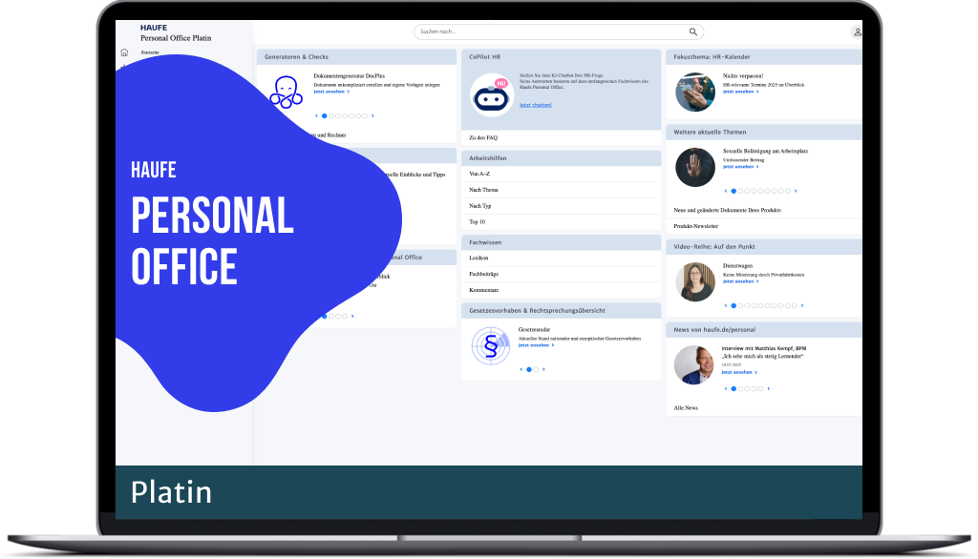Open Alle News link

pos(686,408)
